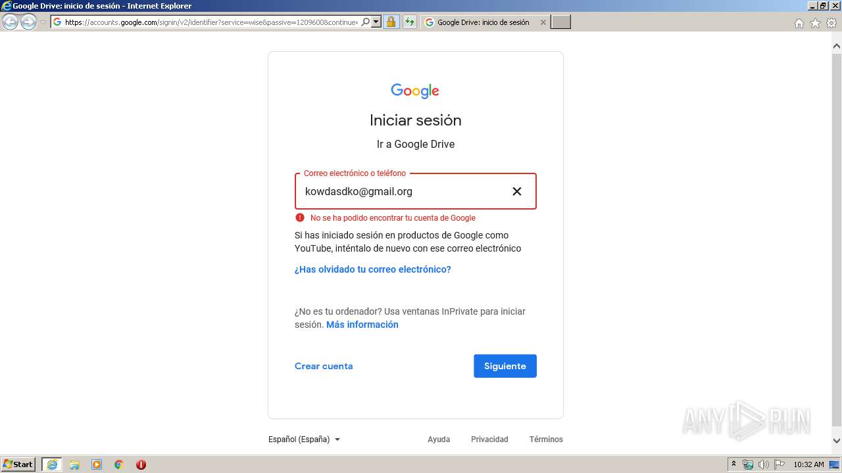Viewport: 842px width, 473px height.
Task: Click the No se ha podido encontrar error text
Action: click(x=393, y=218)
